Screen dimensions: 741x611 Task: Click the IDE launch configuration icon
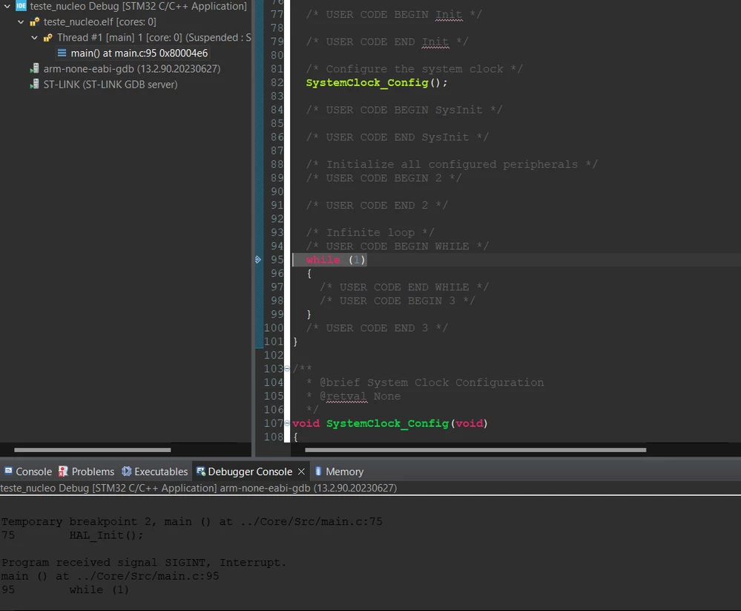tap(22, 6)
